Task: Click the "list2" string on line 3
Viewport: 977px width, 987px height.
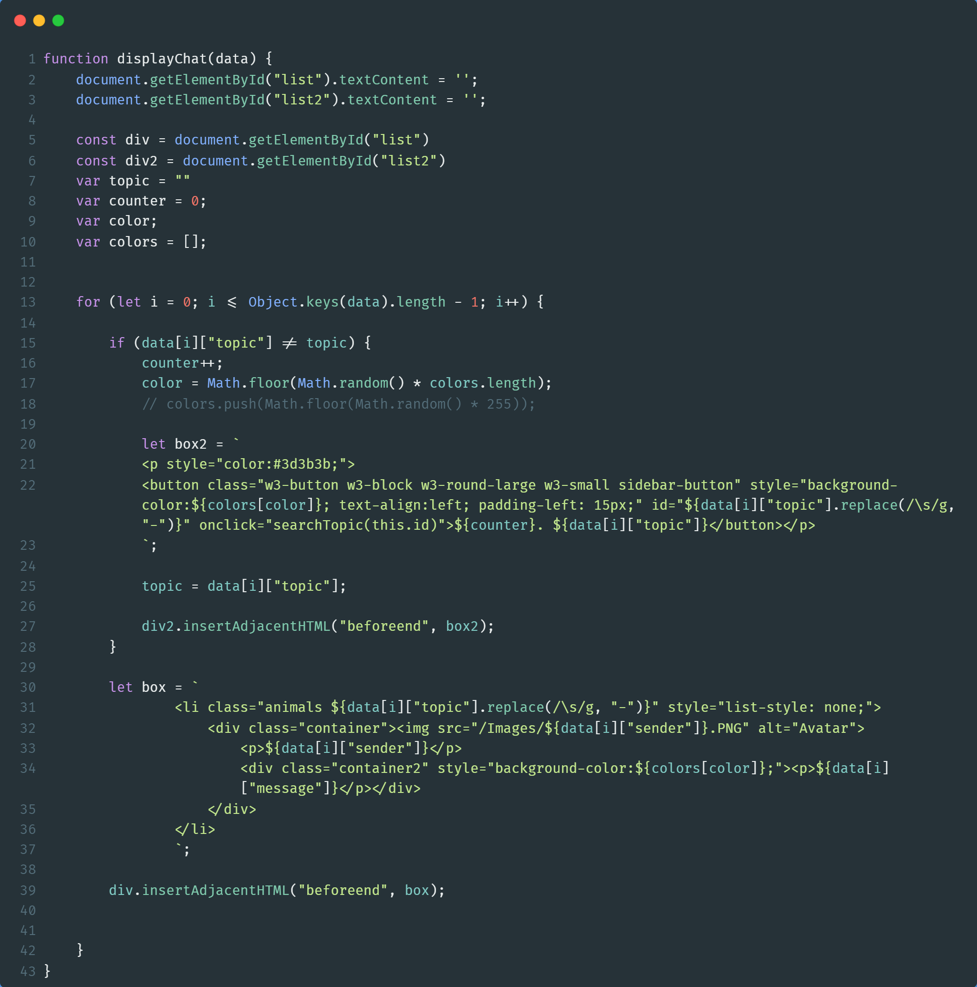Action: [302, 100]
